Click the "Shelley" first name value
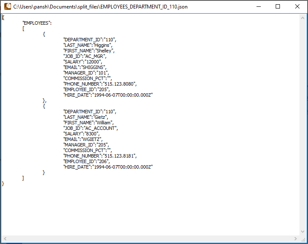308x244 pixels. coord(104,51)
